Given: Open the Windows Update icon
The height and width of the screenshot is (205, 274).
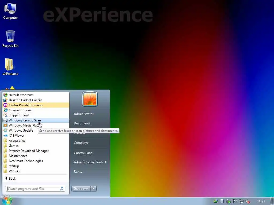Looking at the screenshot, I should [x=5, y=130].
